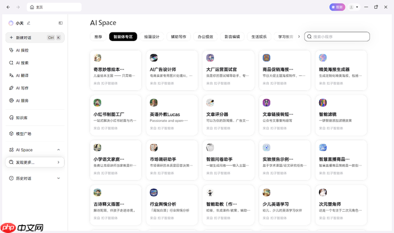Collapse the AI Space sidebar section
Screen dimensions: 394x233
(59, 150)
